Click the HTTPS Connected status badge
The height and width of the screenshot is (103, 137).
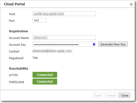pos(45,75)
